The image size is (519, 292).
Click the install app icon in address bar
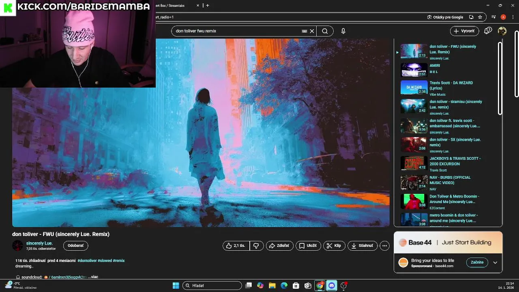point(471,17)
